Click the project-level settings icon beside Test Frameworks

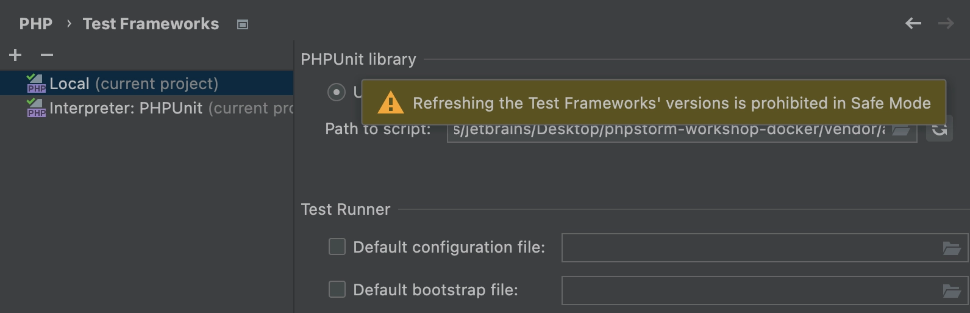coord(243,24)
